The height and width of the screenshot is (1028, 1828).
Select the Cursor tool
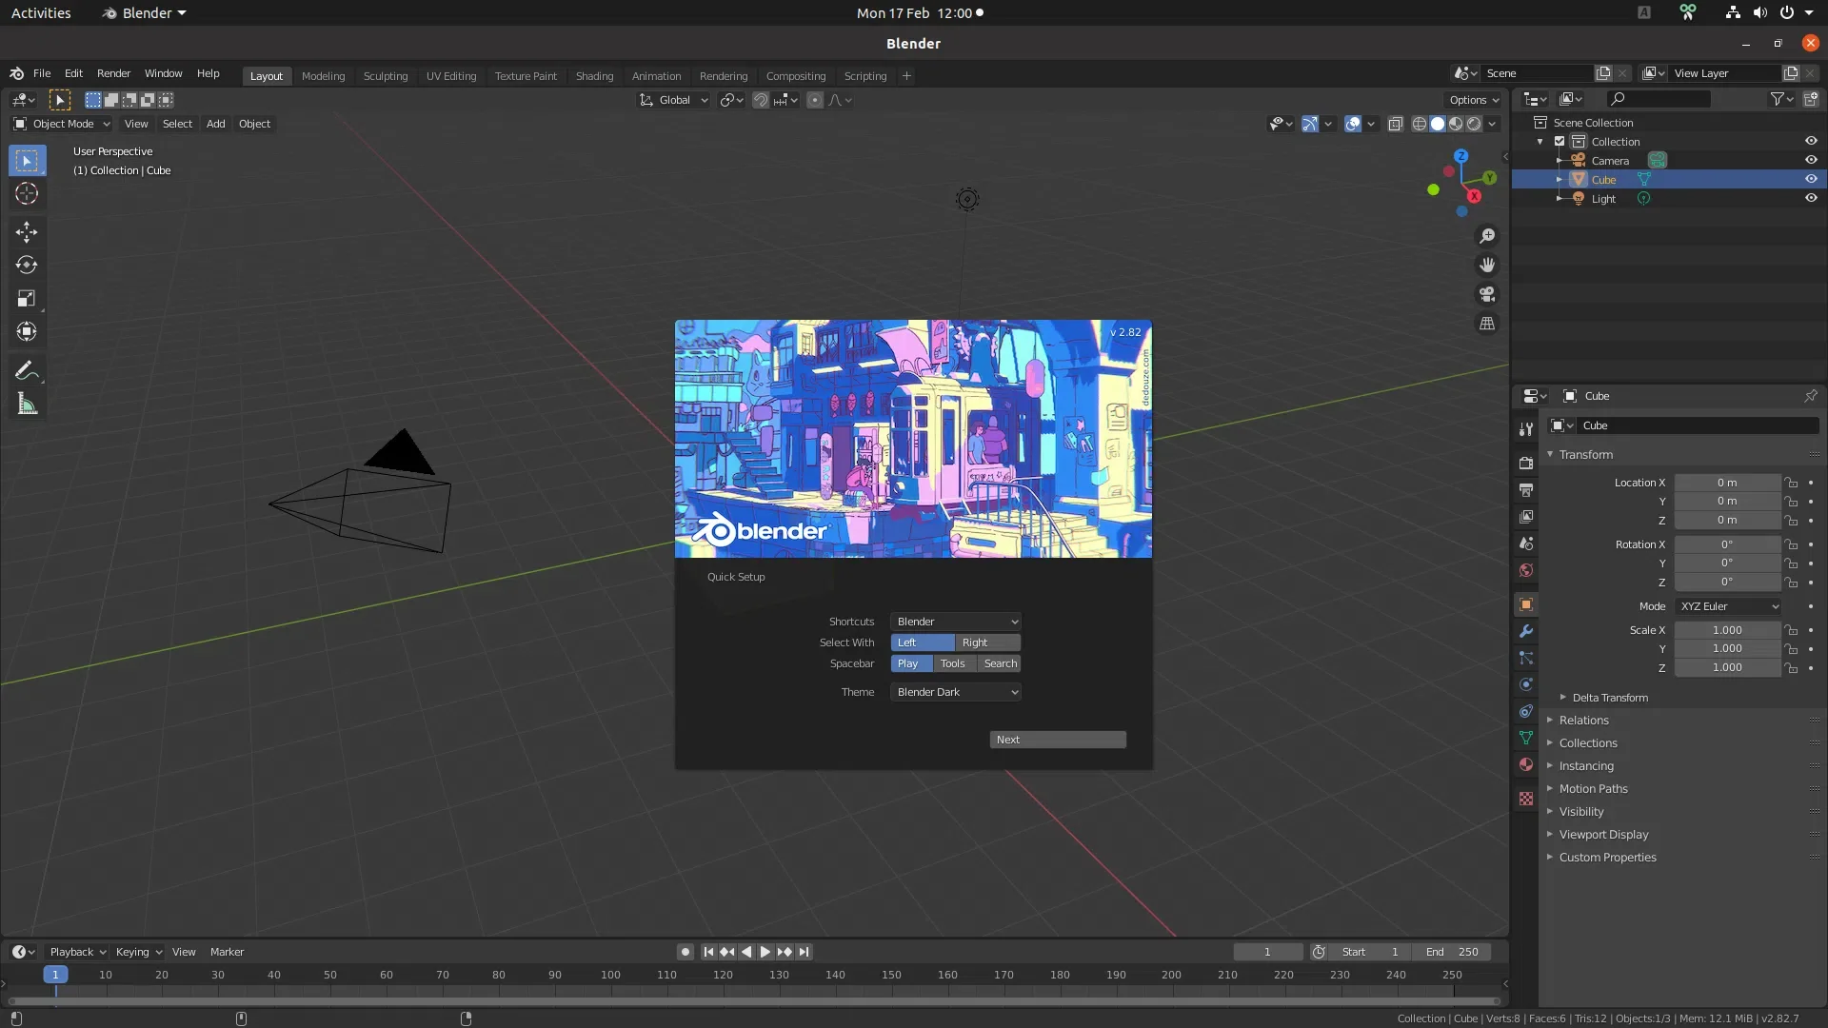[27, 194]
